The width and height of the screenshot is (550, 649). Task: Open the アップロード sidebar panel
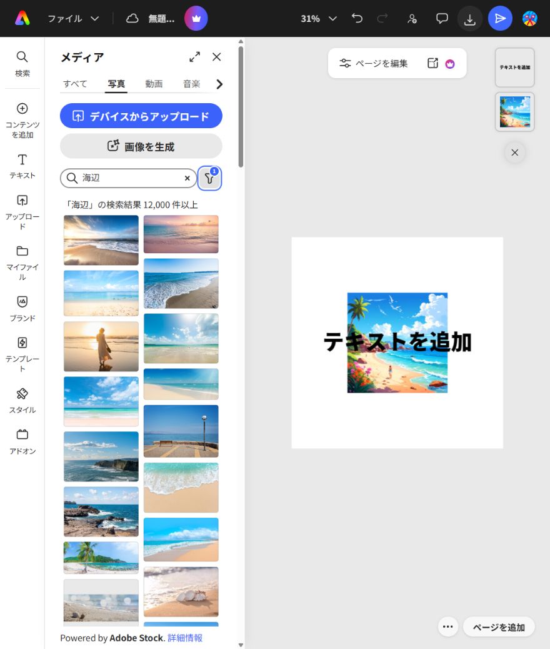coord(22,213)
